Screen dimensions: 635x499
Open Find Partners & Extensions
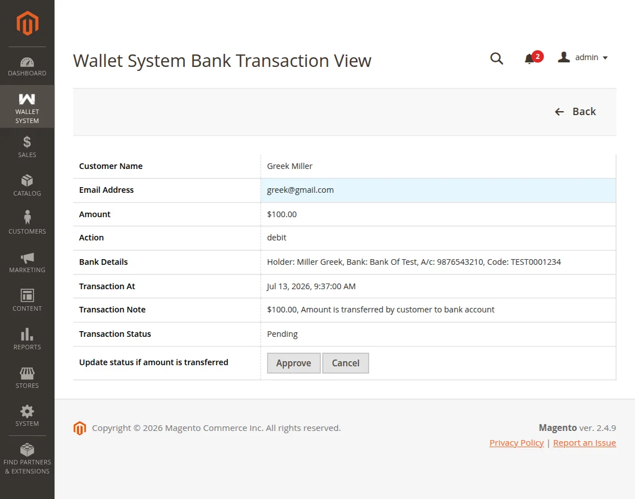point(27,459)
